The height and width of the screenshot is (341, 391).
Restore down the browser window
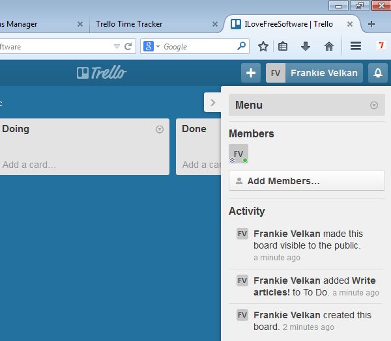click(360, 6)
